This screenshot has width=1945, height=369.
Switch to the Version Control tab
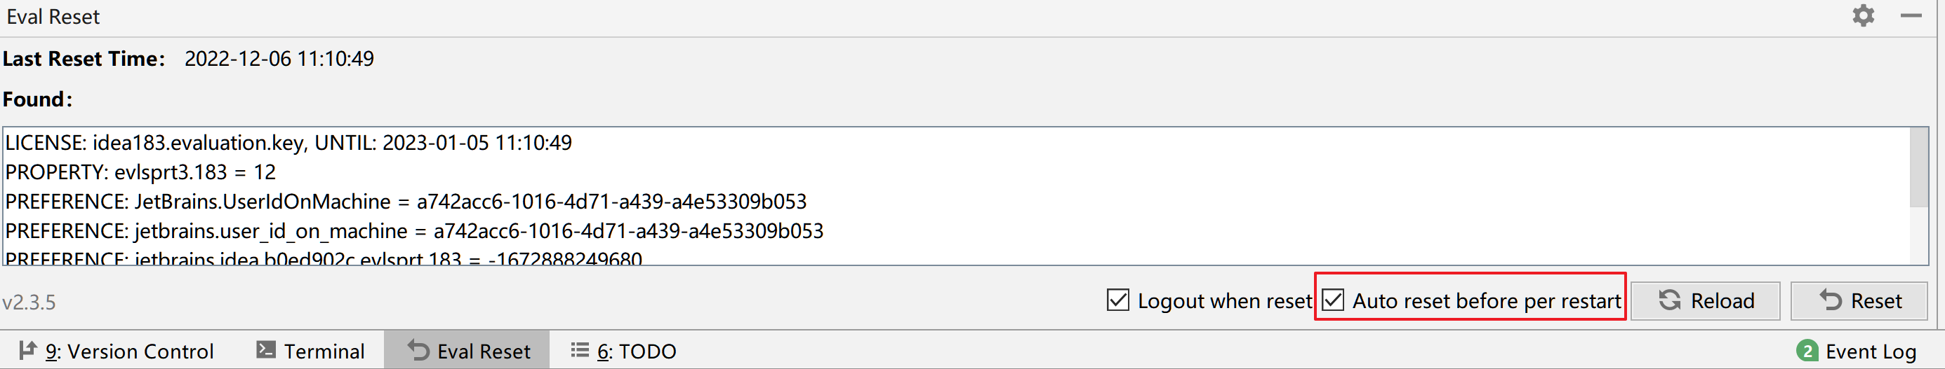[x=117, y=351]
